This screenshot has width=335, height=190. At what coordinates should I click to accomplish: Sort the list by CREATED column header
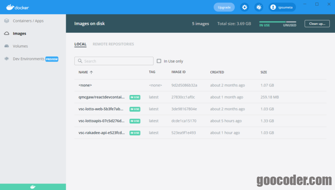[x=217, y=72]
